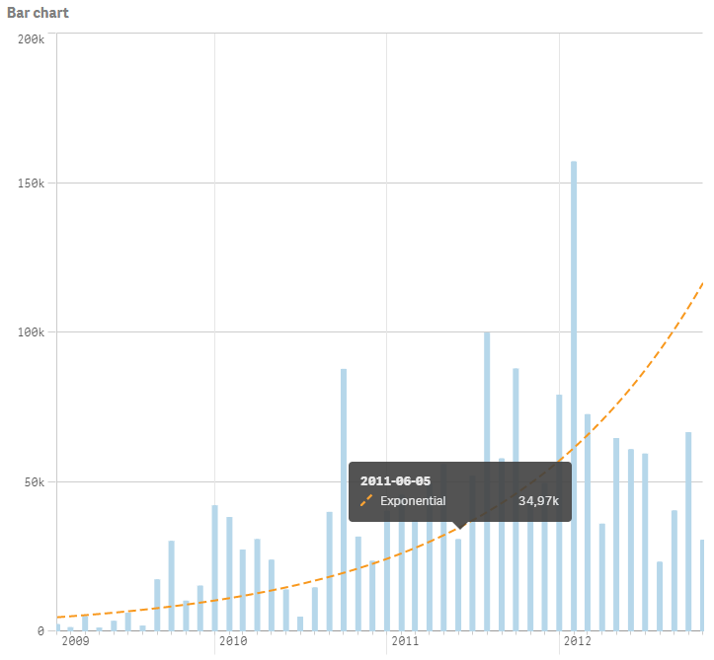Viewport: 714px width, 660px height.
Task: Click the 'Bar chart' title text
Action: point(38,13)
